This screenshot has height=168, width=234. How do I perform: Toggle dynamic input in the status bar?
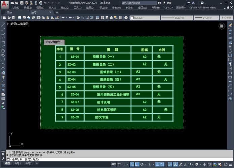point(132,164)
